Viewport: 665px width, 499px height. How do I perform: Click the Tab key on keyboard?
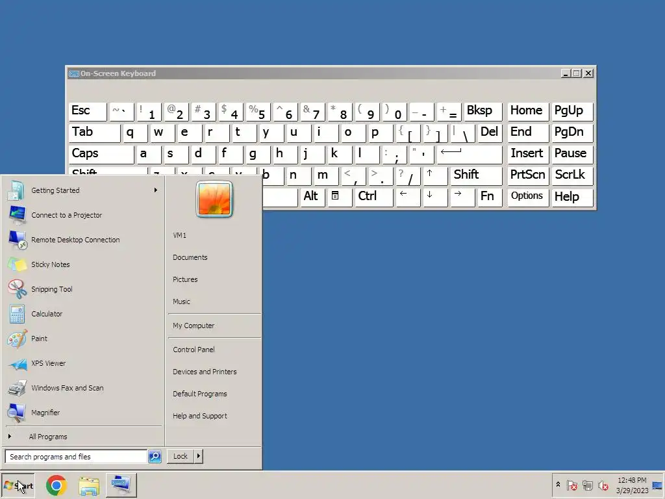(94, 133)
